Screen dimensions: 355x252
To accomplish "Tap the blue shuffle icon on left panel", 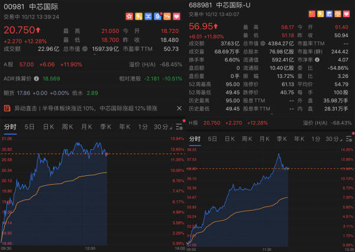I will pyautogui.click(x=149, y=15).
